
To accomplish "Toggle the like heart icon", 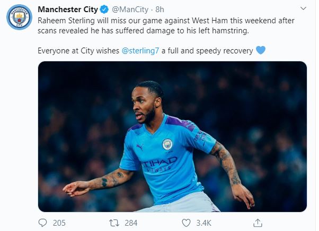I will 185,223.
